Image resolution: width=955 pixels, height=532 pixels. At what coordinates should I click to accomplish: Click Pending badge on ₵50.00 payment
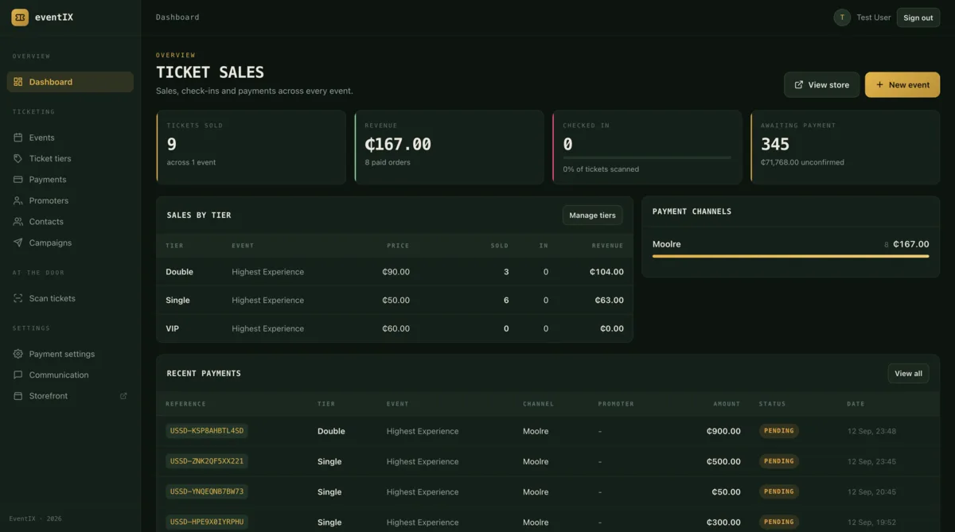[779, 491]
